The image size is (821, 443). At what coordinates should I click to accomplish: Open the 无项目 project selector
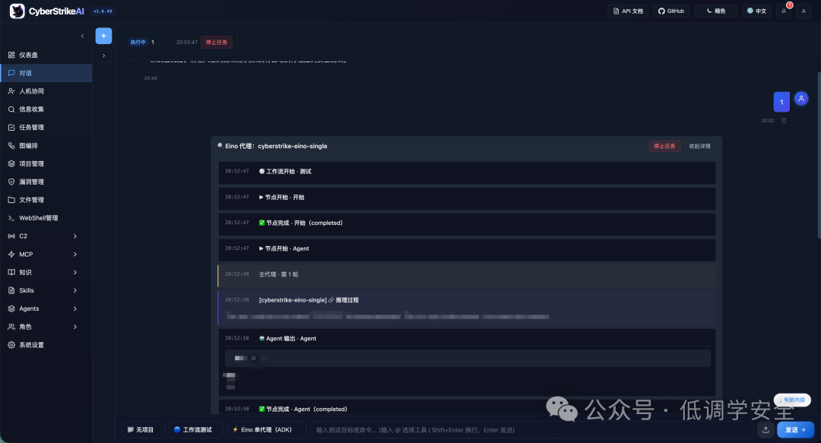click(143, 430)
